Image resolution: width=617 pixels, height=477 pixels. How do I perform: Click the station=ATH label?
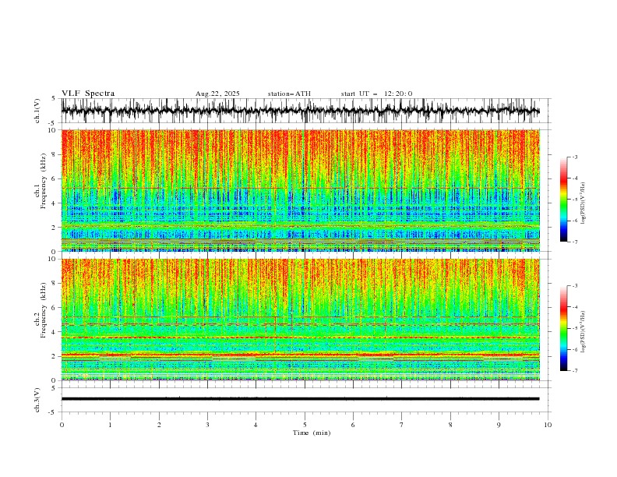point(289,94)
